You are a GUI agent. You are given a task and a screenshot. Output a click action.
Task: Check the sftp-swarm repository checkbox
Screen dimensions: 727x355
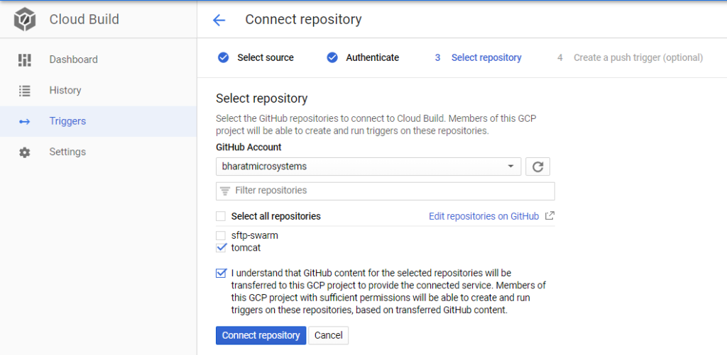pyautogui.click(x=222, y=235)
